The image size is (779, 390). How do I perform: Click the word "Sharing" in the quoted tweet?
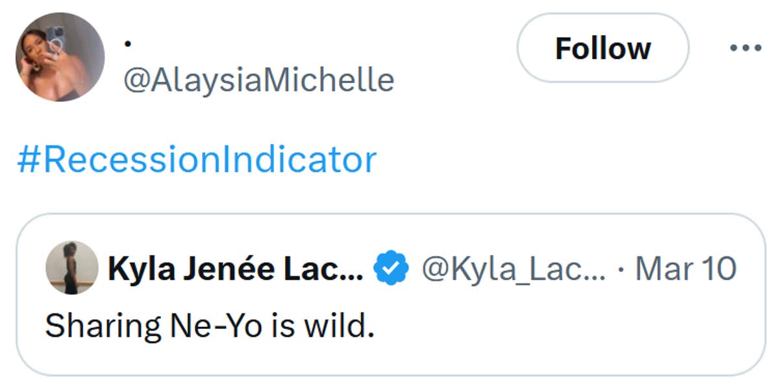[x=103, y=325]
